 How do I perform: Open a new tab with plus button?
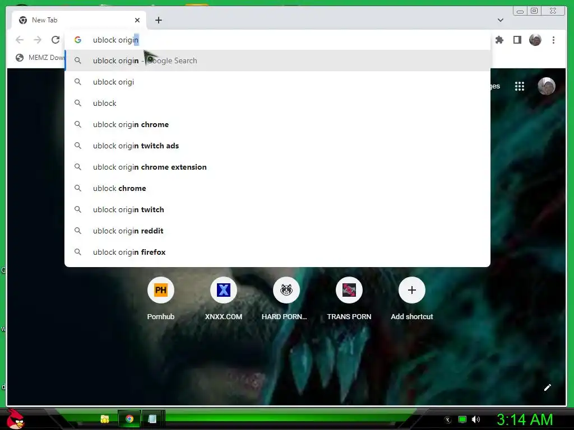point(159,20)
